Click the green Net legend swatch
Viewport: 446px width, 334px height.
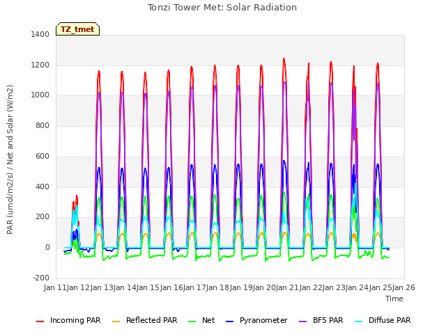(192, 321)
